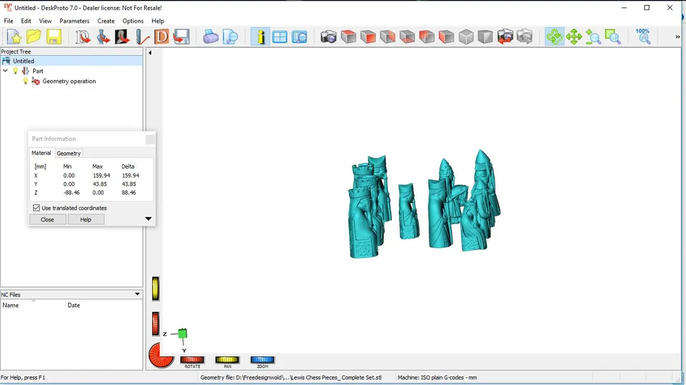686x385 pixels.
Task: Click the Close button in Part Information
Action: [x=47, y=219]
